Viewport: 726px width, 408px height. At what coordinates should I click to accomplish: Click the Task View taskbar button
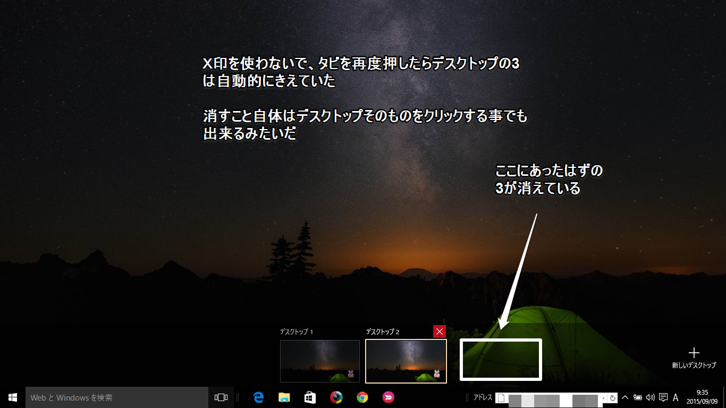[221, 397]
